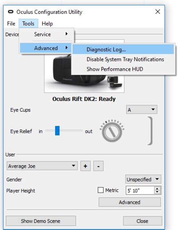
Task: Open the Tools menu
Action: 28,23
